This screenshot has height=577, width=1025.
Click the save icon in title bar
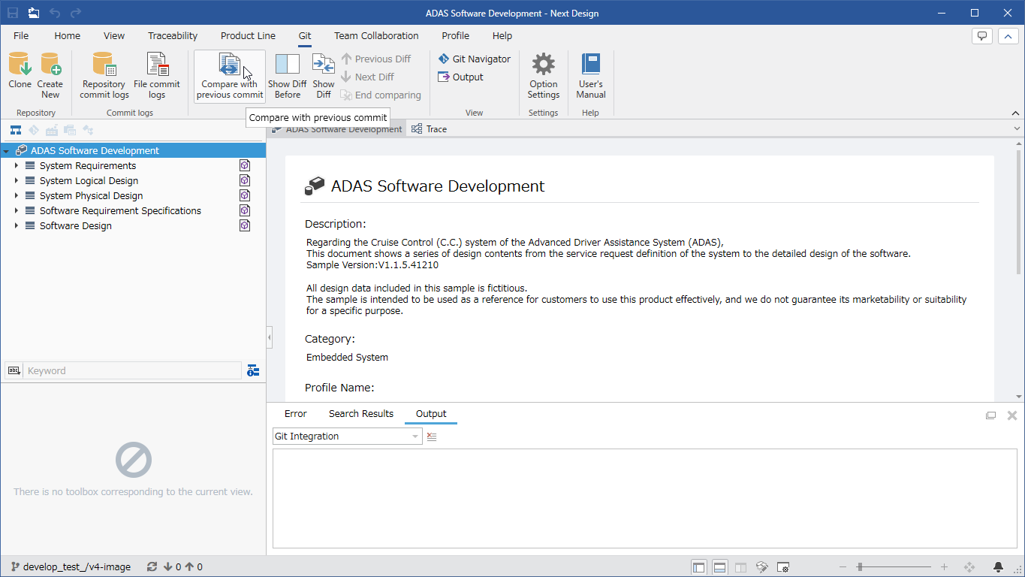click(13, 13)
